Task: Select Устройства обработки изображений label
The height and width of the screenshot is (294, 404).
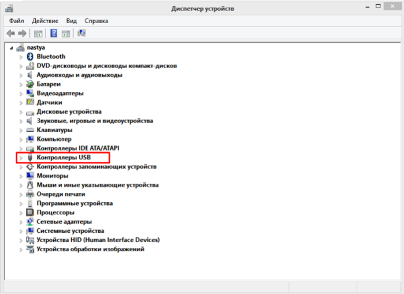Action: point(90,249)
